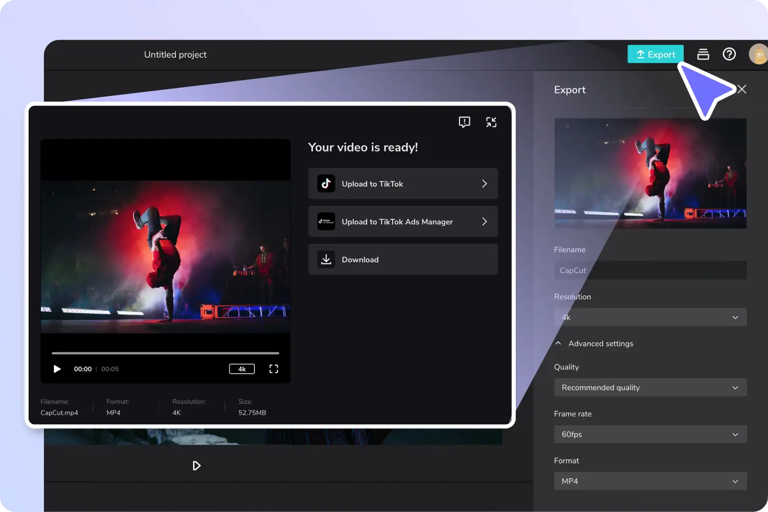Open the Quality dropdown
The image size is (768, 512).
(x=650, y=388)
